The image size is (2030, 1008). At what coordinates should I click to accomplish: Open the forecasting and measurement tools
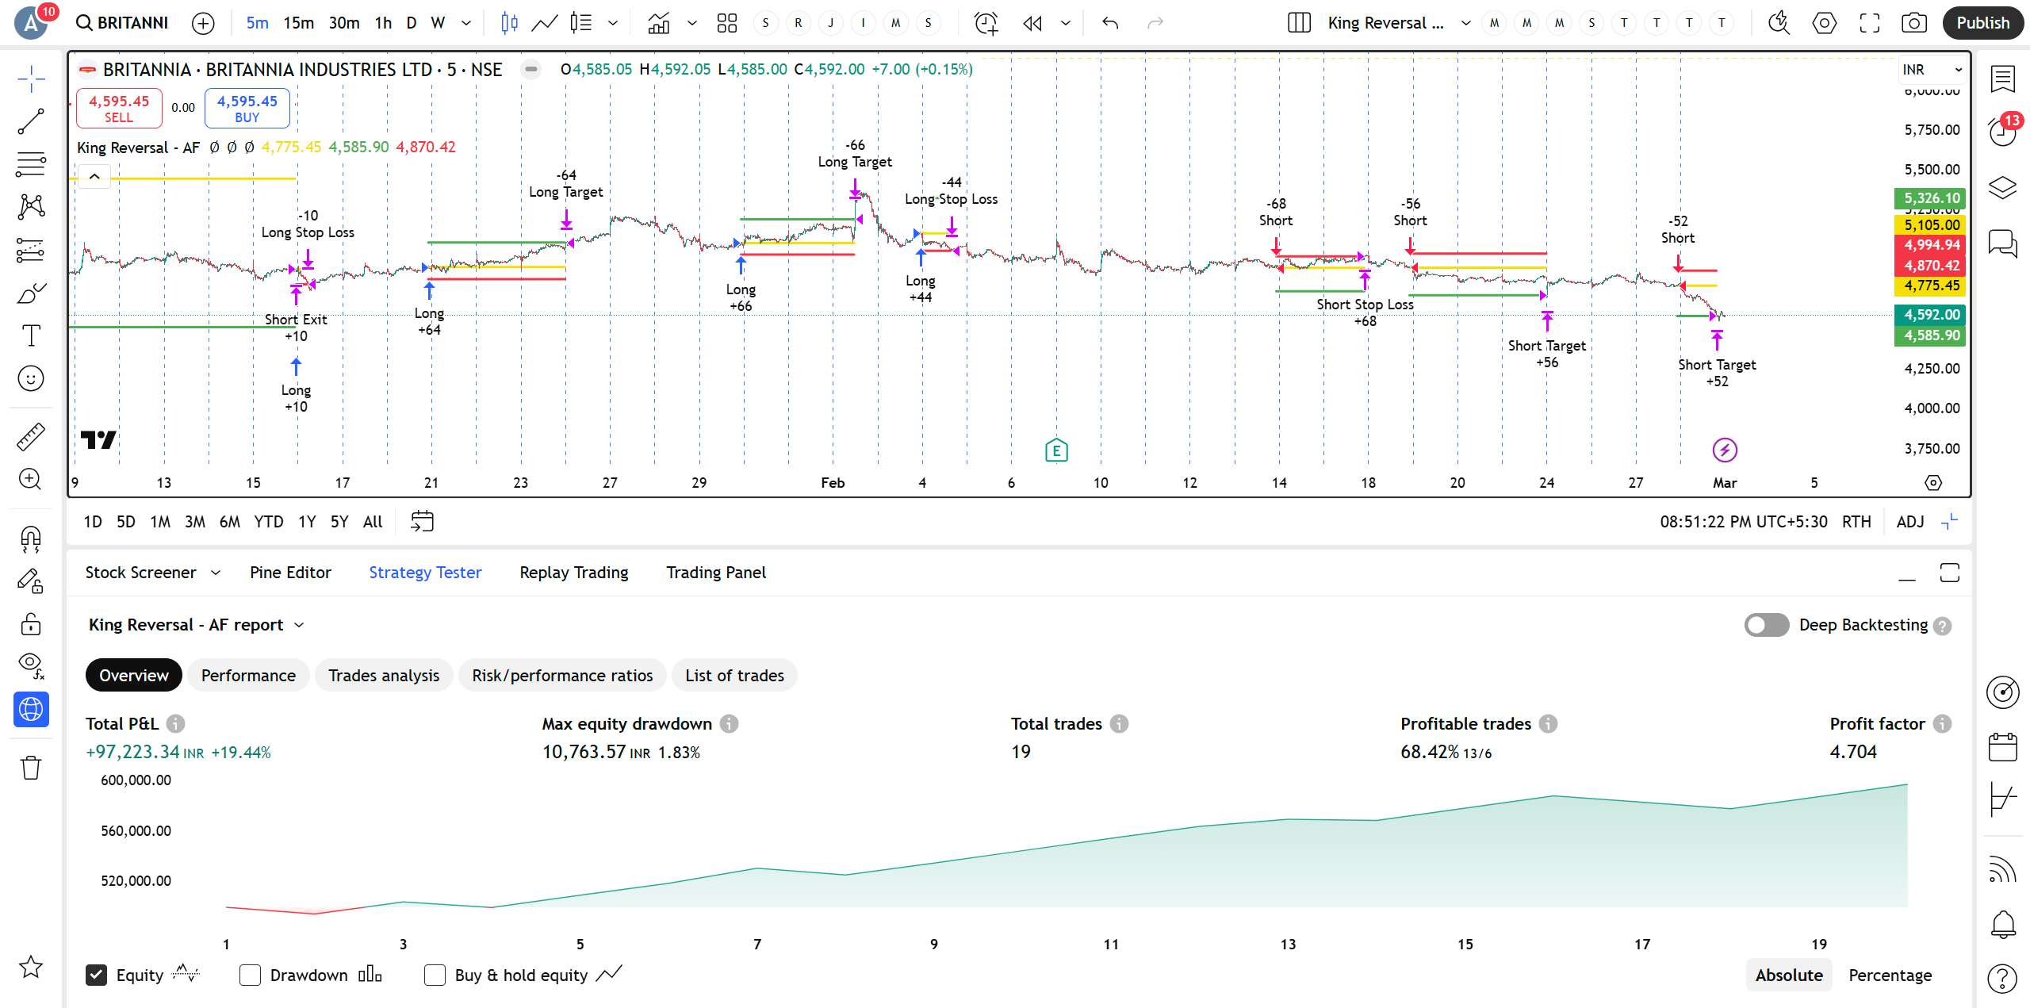pyautogui.click(x=31, y=251)
